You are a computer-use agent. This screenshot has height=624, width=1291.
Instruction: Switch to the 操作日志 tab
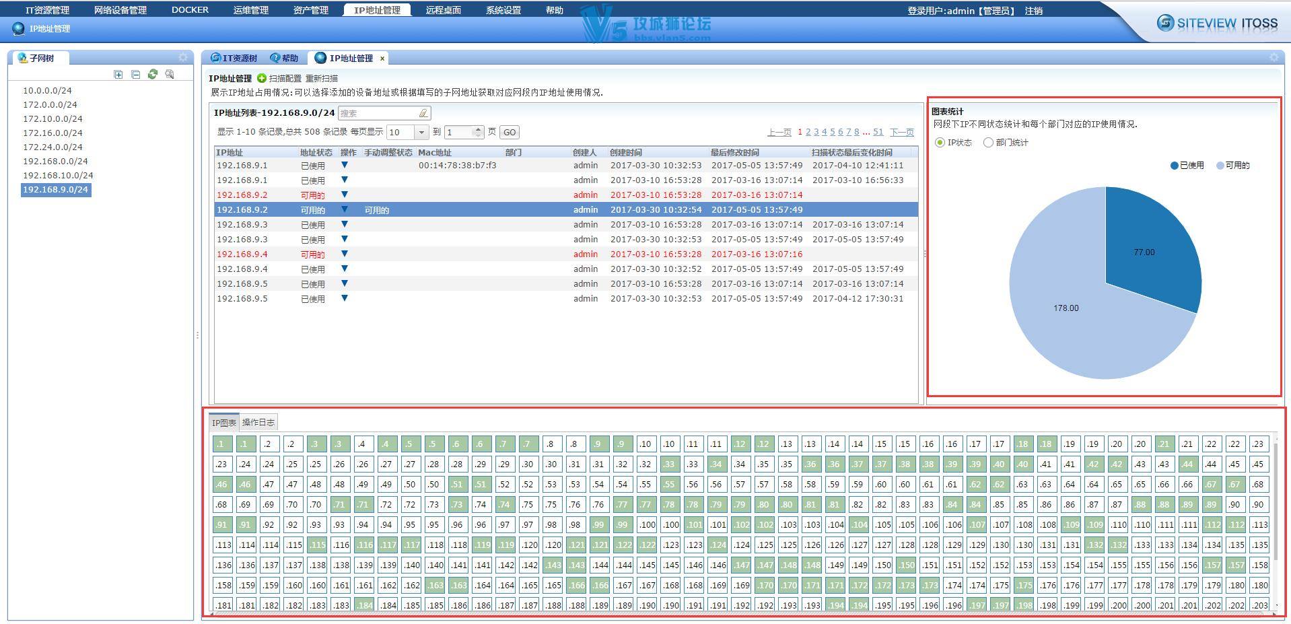258,423
